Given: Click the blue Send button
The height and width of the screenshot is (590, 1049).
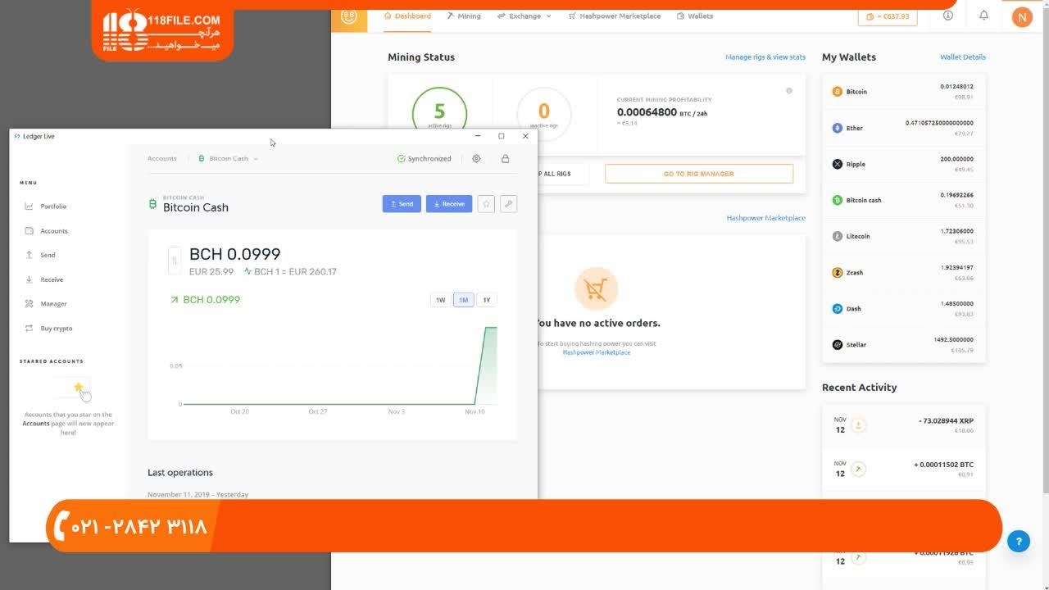Looking at the screenshot, I should pyautogui.click(x=402, y=204).
